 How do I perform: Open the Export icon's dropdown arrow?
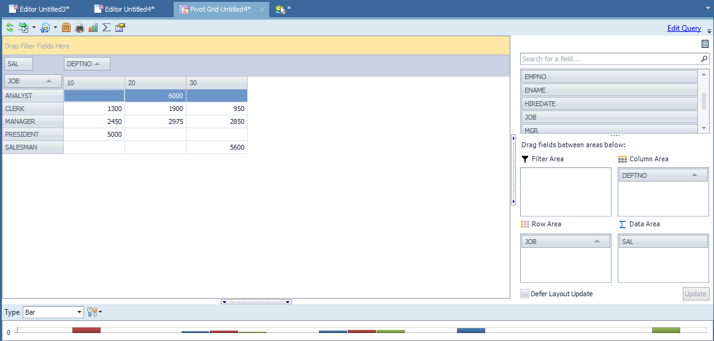click(34, 28)
